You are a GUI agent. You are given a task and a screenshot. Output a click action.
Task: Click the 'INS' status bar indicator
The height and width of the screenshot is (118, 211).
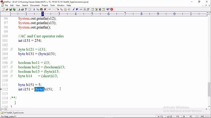[x=202, y=117]
